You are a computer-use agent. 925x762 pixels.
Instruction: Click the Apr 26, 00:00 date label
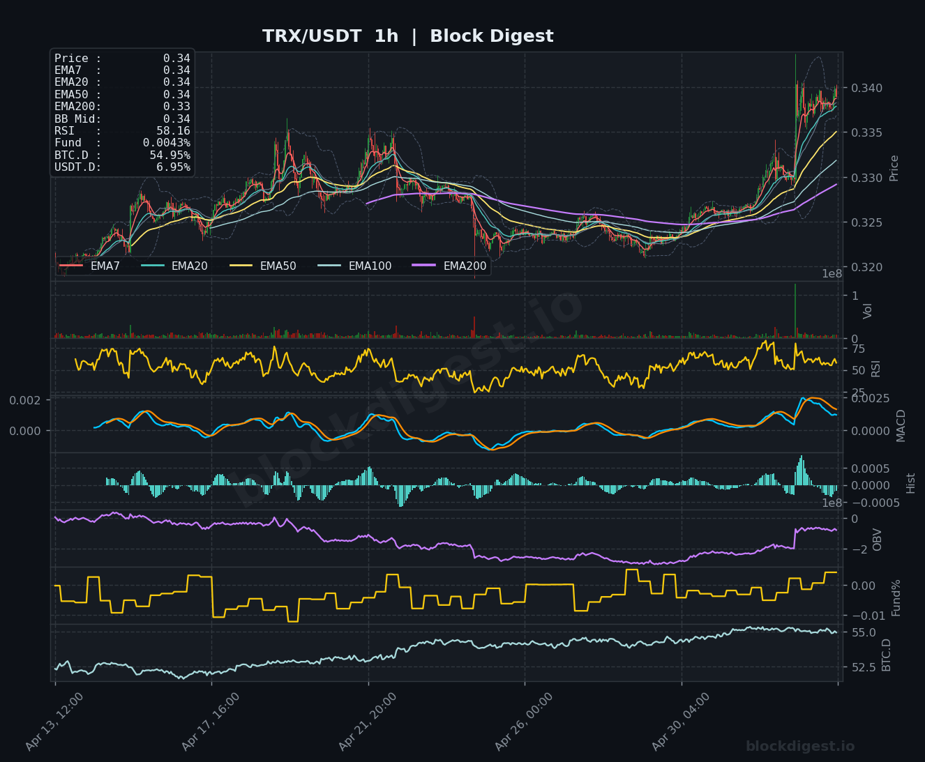pyautogui.click(x=524, y=721)
